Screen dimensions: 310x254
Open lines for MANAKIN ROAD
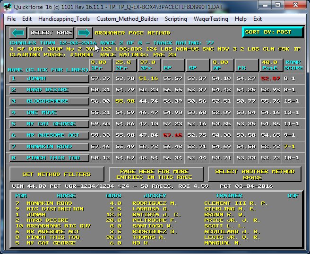pos(49,147)
